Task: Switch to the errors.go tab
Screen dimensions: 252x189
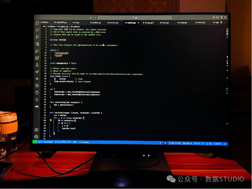Action: 113,23
